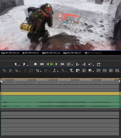Screen dimensions: 121x138
Task: Click the Set In point icon
Action: (x=16, y=64)
